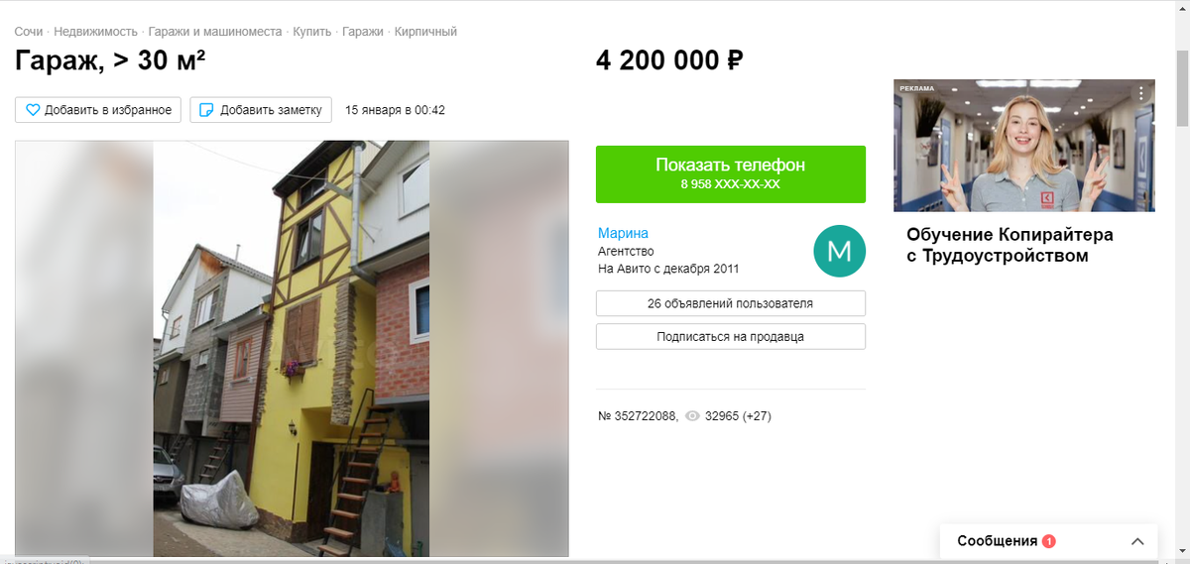This screenshot has width=1190, height=564.
Task: Open seller profile link Марина
Action: coord(623,233)
